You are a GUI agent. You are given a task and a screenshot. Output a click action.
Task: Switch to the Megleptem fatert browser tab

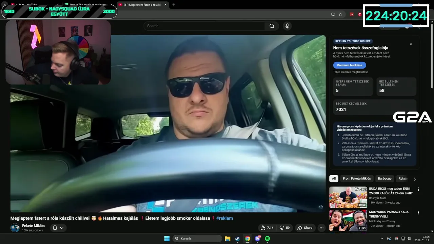[x=142, y=5]
